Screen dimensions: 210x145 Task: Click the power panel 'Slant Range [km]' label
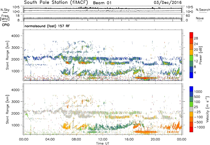click(x=7, y=55)
